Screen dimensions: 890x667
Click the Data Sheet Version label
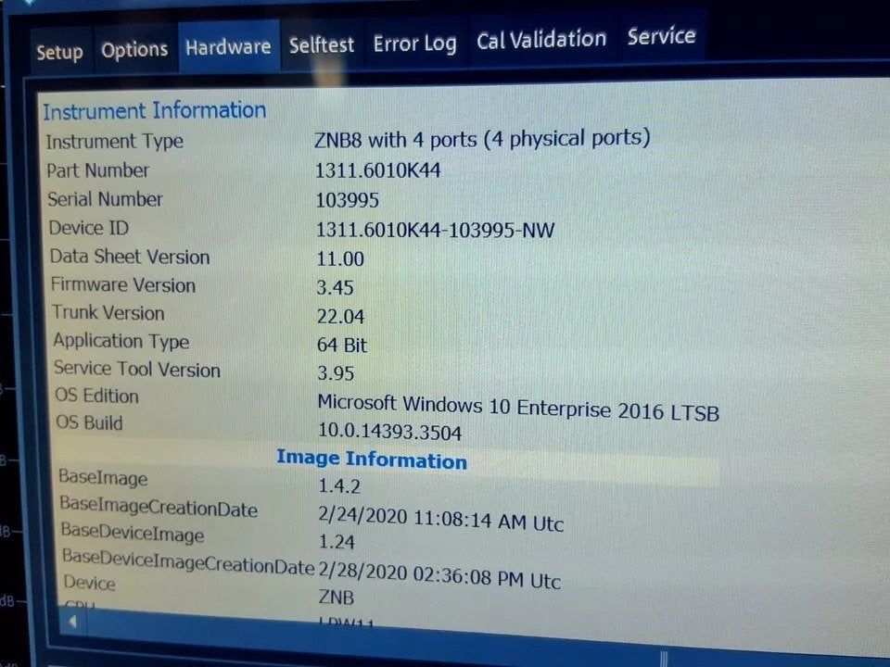(130, 257)
